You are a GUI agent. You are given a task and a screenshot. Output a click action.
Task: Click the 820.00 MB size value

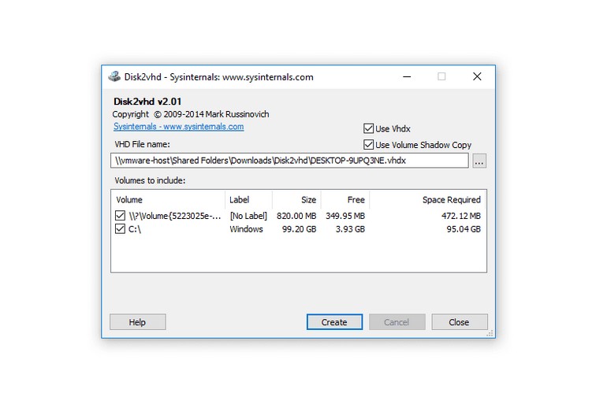[296, 216]
